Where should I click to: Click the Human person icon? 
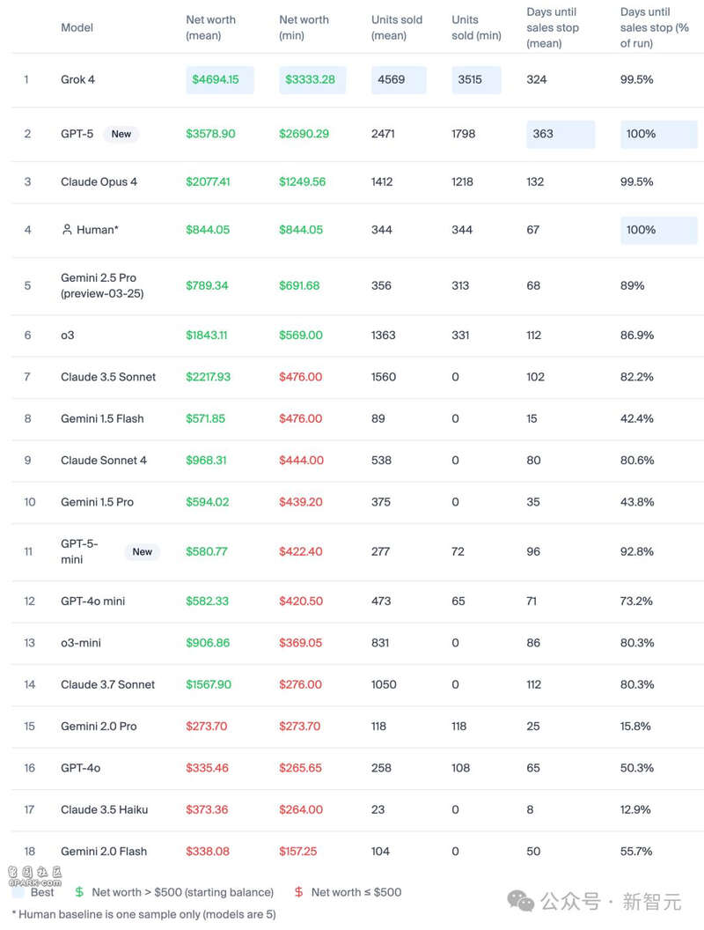tap(67, 230)
